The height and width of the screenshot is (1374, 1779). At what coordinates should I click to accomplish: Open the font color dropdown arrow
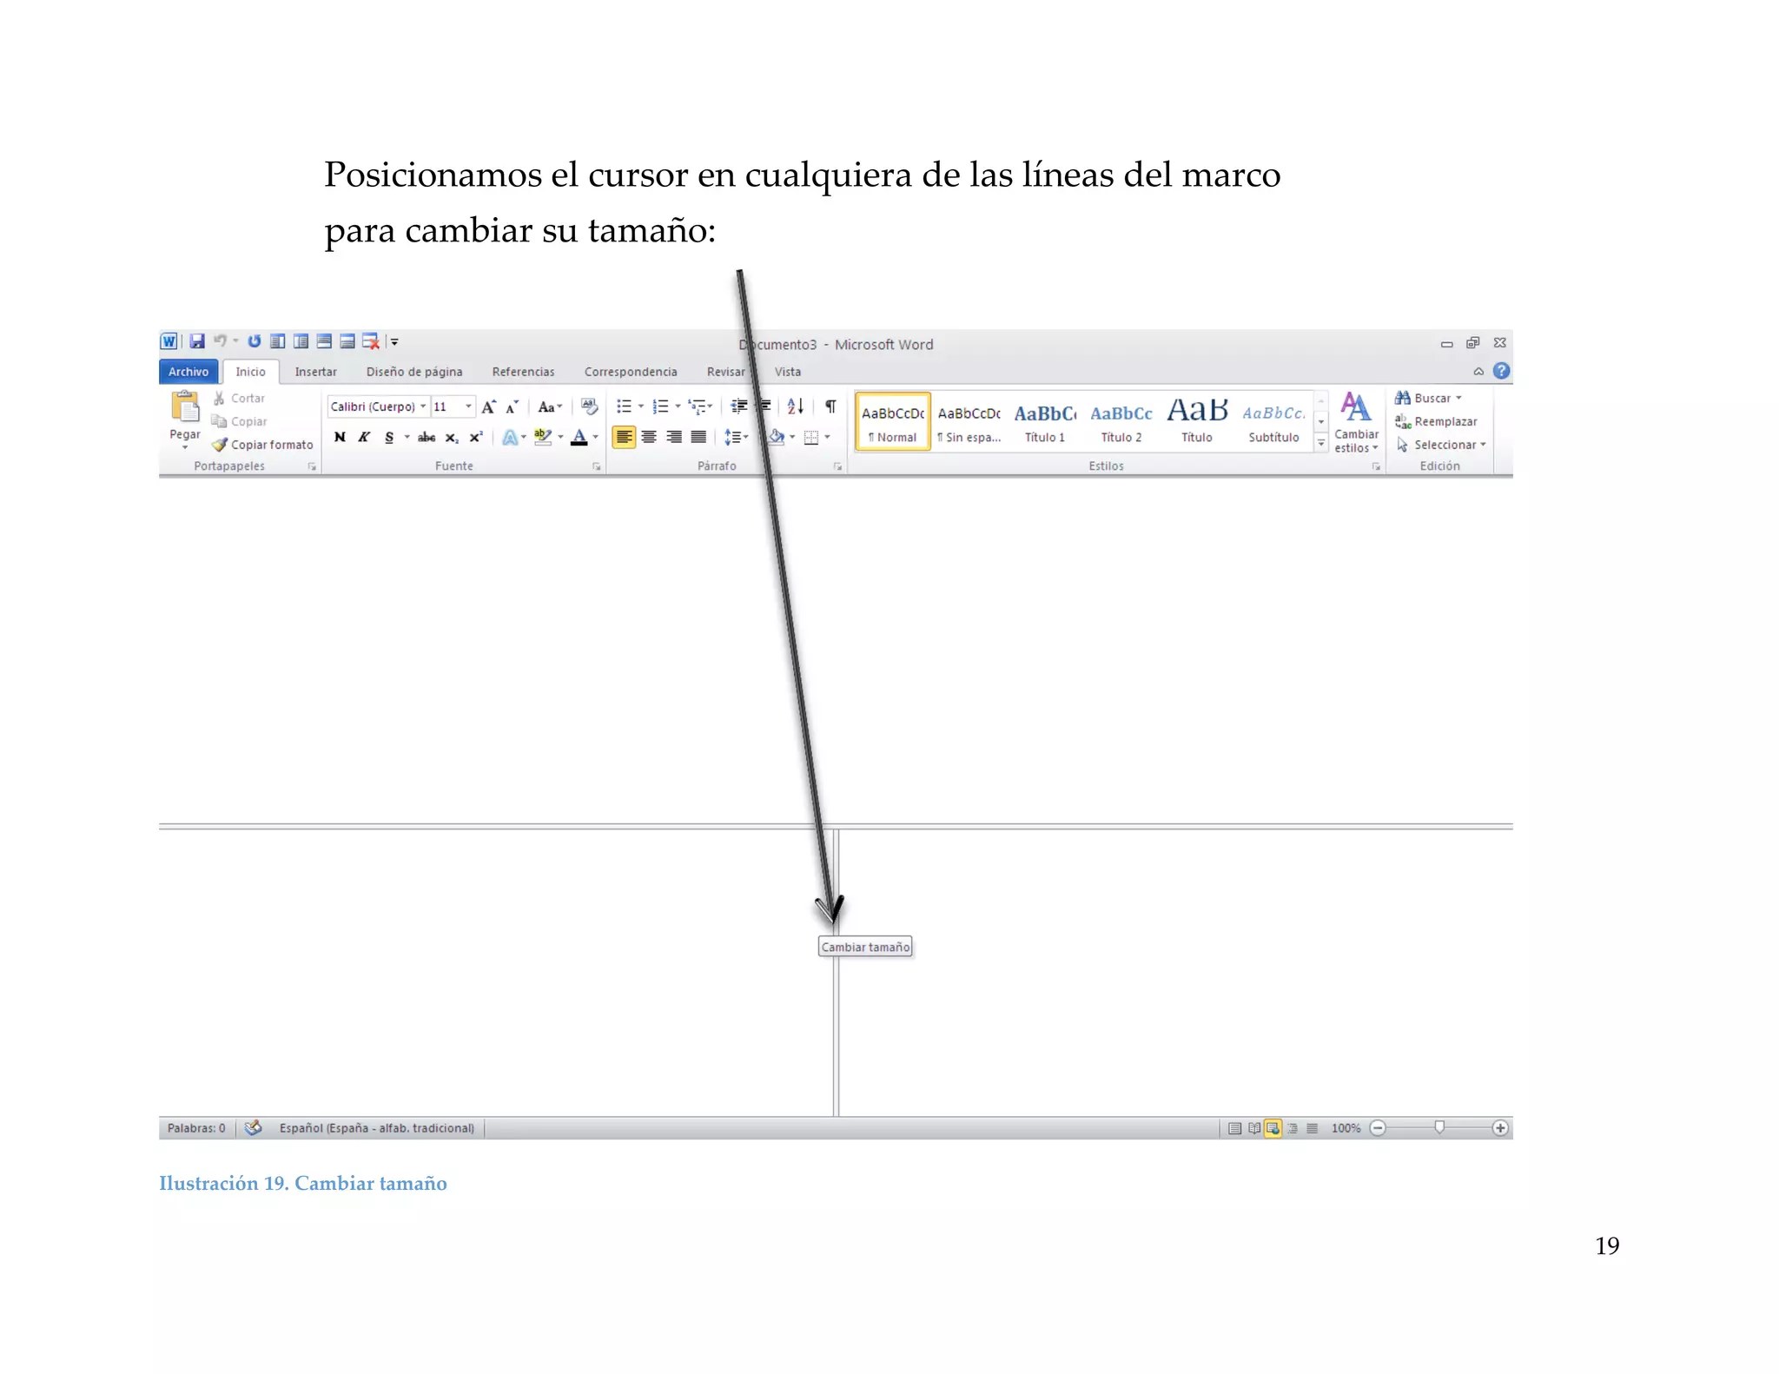click(x=595, y=438)
